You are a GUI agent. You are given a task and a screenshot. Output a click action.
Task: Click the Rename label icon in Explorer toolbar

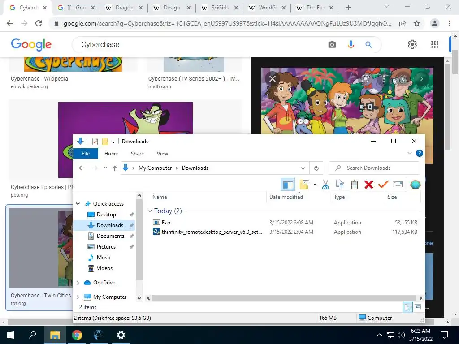(398, 185)
